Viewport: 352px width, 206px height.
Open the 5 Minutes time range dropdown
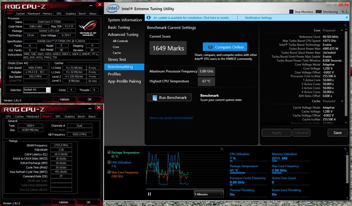coord(209,194)
